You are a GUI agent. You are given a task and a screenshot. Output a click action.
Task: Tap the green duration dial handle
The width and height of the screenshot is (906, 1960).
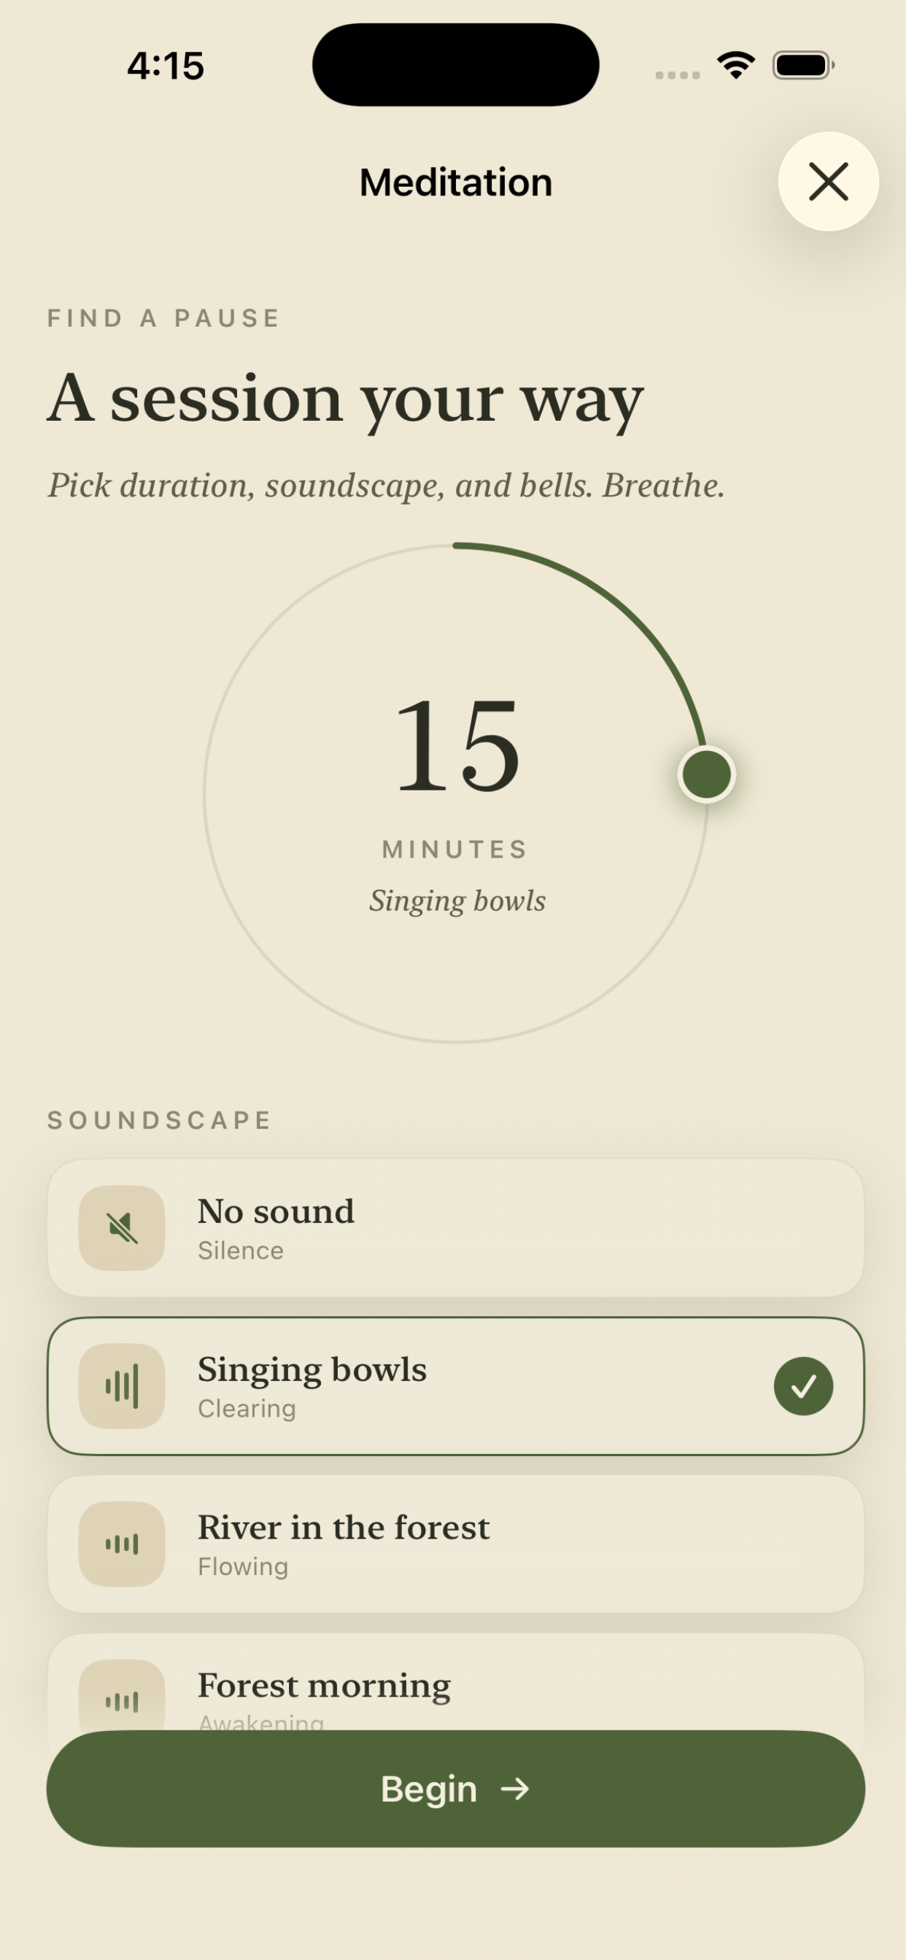707,774
